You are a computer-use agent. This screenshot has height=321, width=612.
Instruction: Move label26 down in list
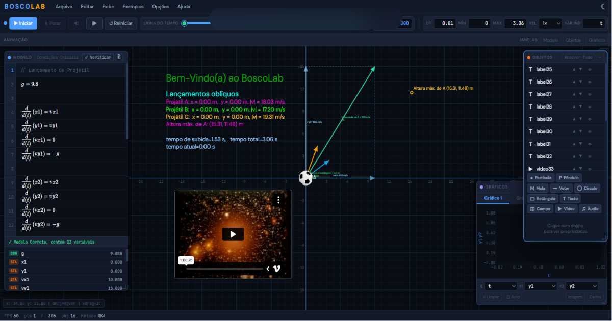point(580,82)
